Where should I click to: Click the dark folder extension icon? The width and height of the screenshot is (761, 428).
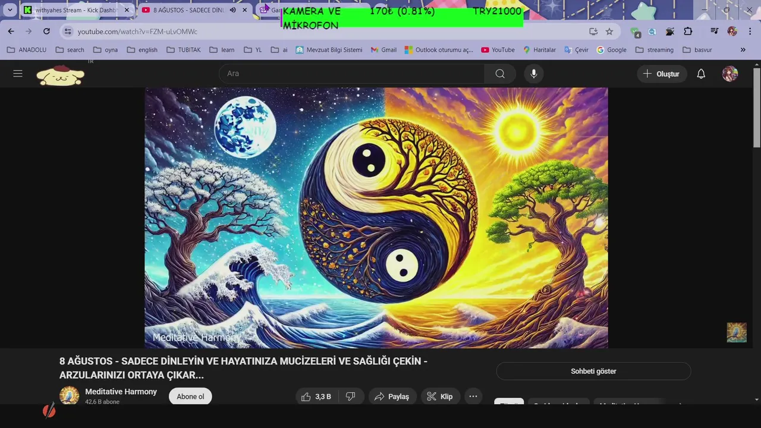(670, 32)
